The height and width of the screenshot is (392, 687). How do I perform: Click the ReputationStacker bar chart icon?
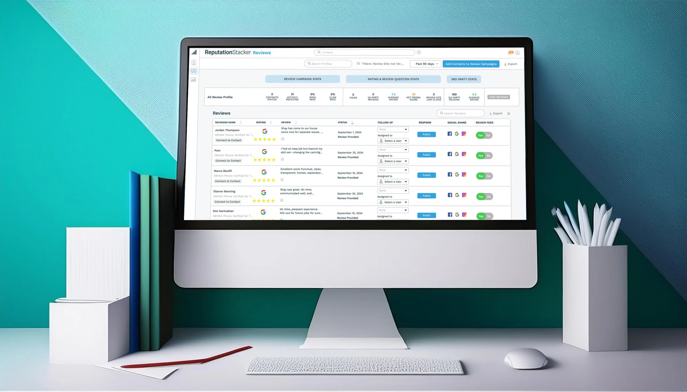194,52
